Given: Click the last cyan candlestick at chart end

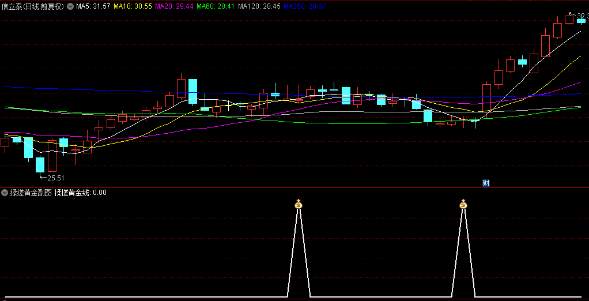Looking at the screenshot, I should tap(581, 21).
